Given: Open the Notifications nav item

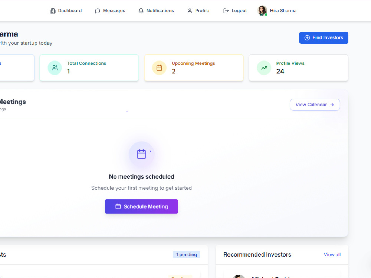Looking at the screenshot, I should pos(156,11).
